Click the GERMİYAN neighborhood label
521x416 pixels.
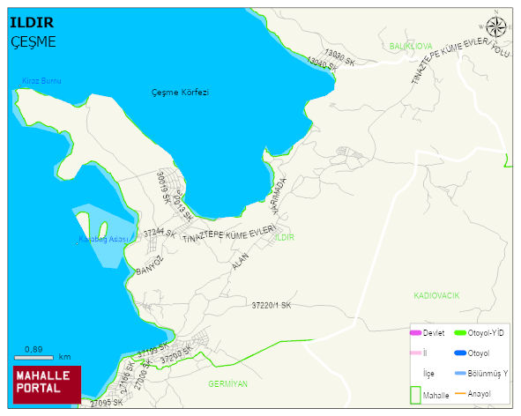click(x=228, y=384)
